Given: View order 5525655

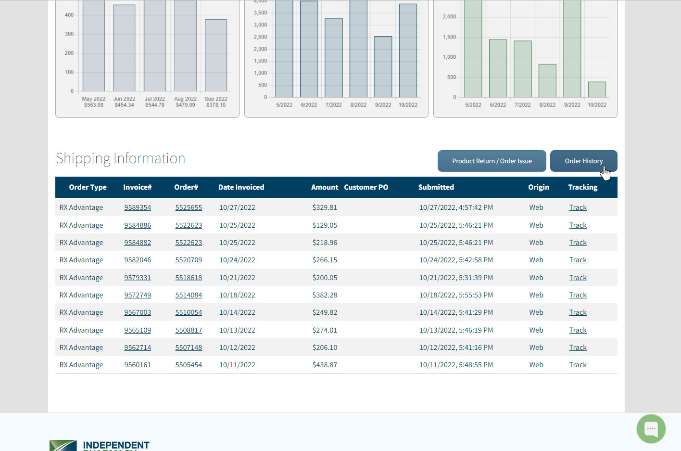Looking at the screenshot, I should tap(189, 207).
